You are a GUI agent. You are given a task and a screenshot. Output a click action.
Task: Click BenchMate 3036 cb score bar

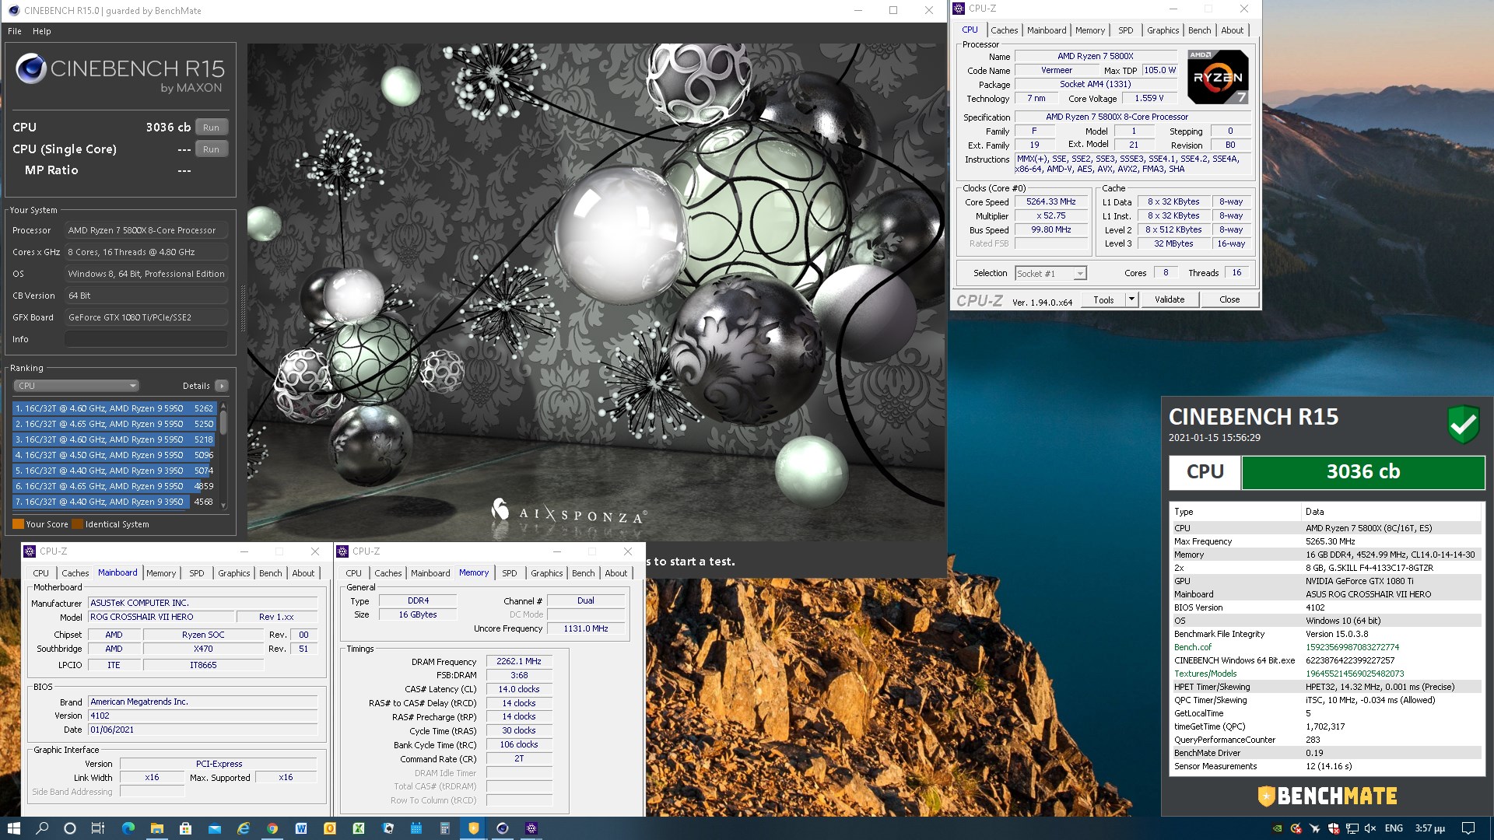(1363, 472)
